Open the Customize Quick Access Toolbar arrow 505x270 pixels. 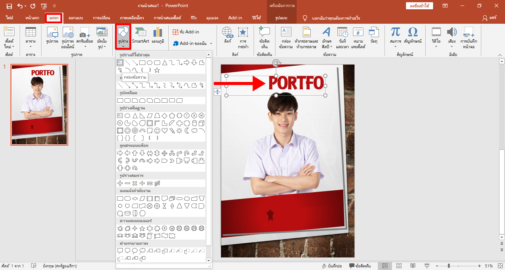point(55,6)
